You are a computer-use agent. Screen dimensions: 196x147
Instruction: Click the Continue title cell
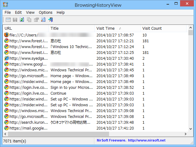pos(58,93)
